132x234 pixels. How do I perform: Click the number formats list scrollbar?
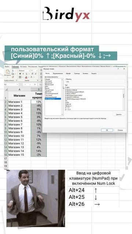(62, 97)
